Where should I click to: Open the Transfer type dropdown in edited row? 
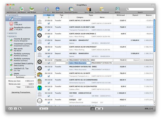61,60
